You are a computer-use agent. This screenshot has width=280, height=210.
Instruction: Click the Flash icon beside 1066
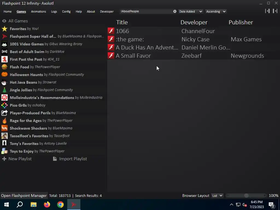(111, 31)
